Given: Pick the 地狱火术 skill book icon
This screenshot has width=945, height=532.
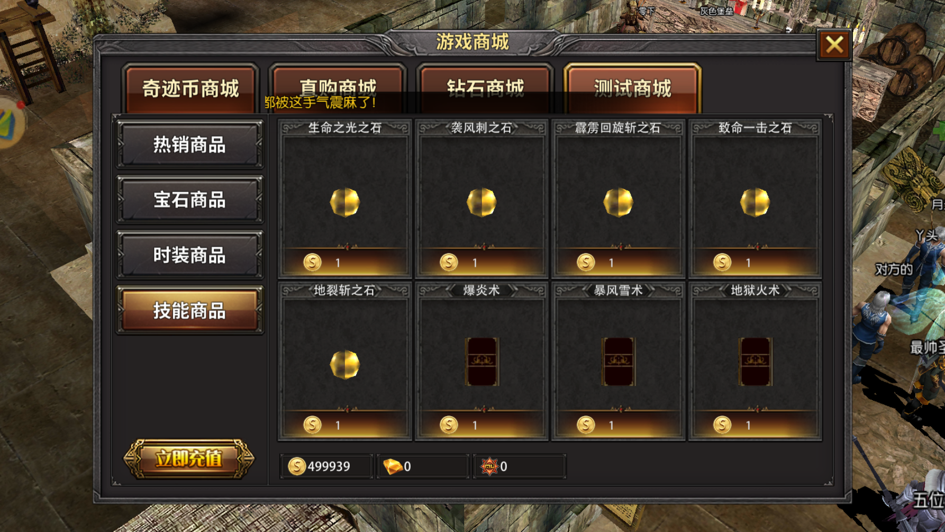Looking at the screenshot, I should [x=755, y=362].
